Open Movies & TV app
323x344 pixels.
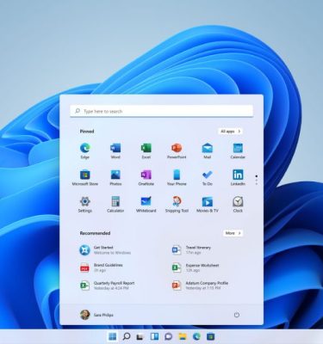tap(207, 205)
